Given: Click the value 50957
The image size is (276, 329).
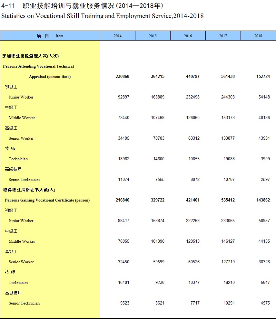Looking at the screenshot, I should click(264, 221).
